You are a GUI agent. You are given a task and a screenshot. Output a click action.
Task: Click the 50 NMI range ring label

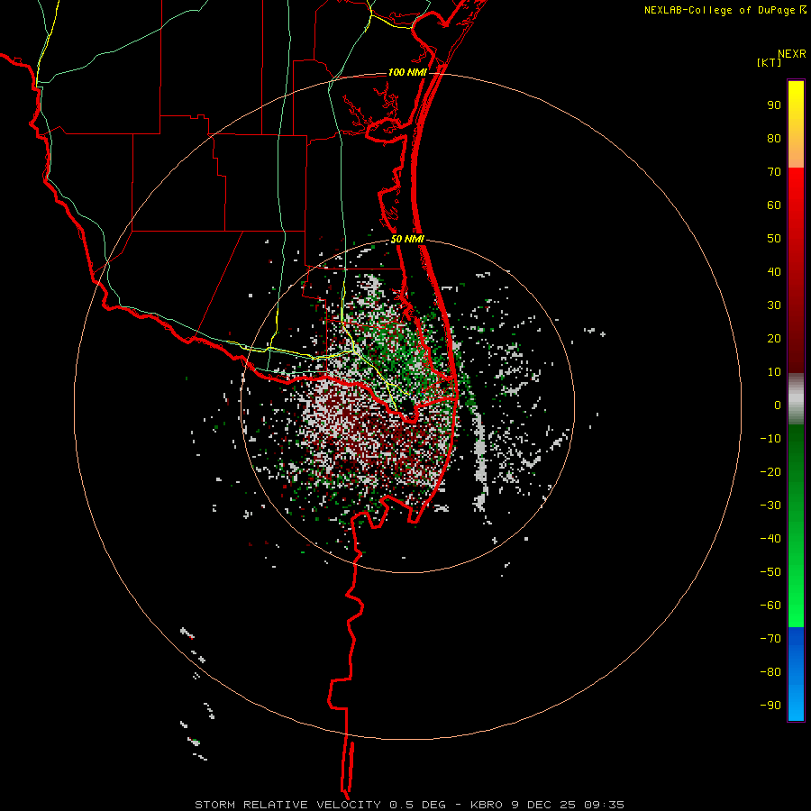click(407, 239)
